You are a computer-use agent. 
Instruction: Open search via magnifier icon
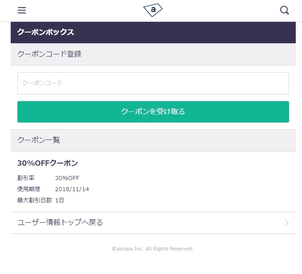(285, 10)
